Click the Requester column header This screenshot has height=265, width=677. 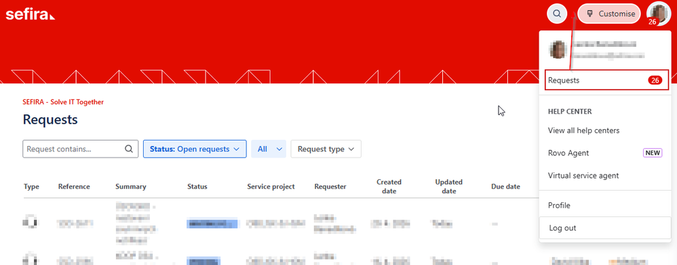tap(330, 187)
